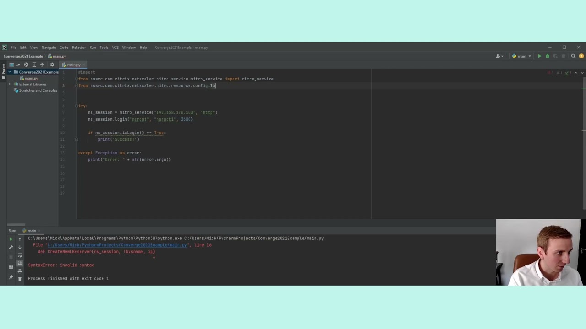586x329 pixels.
Task: Click the Rerun green arrow in the Run panel
Action: coord(11,239)
